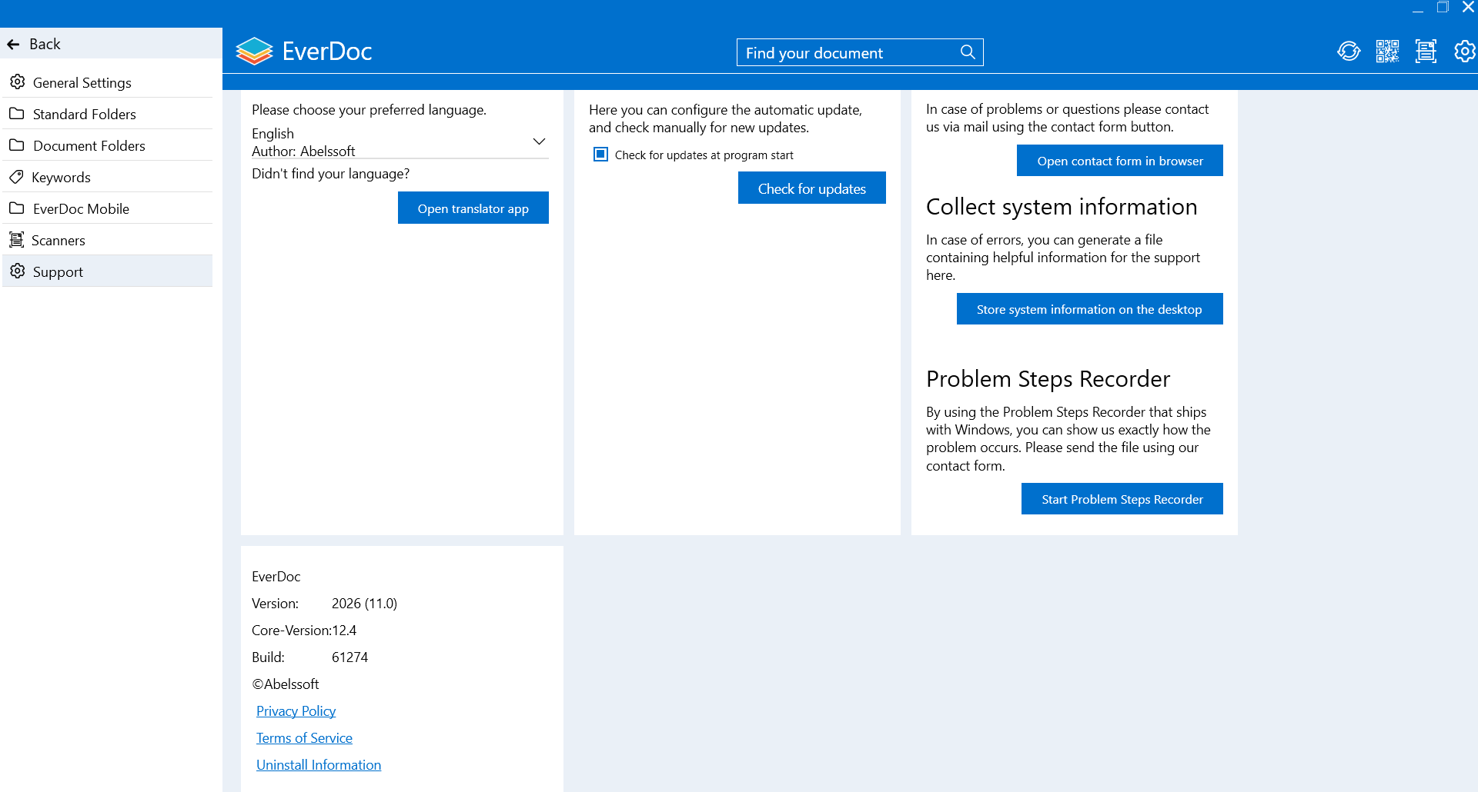Click the Collect system information heading
The height and width of the screenshot is (792, 1478).
[1062, 207]
